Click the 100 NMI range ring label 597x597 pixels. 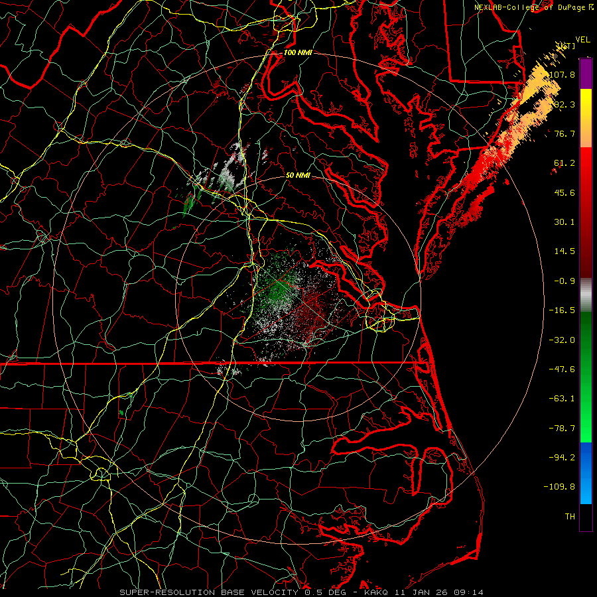298,52
